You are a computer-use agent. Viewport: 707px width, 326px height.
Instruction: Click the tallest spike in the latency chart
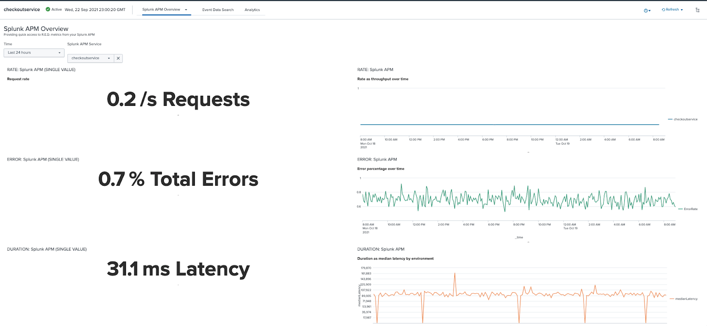tap(455, 274)
